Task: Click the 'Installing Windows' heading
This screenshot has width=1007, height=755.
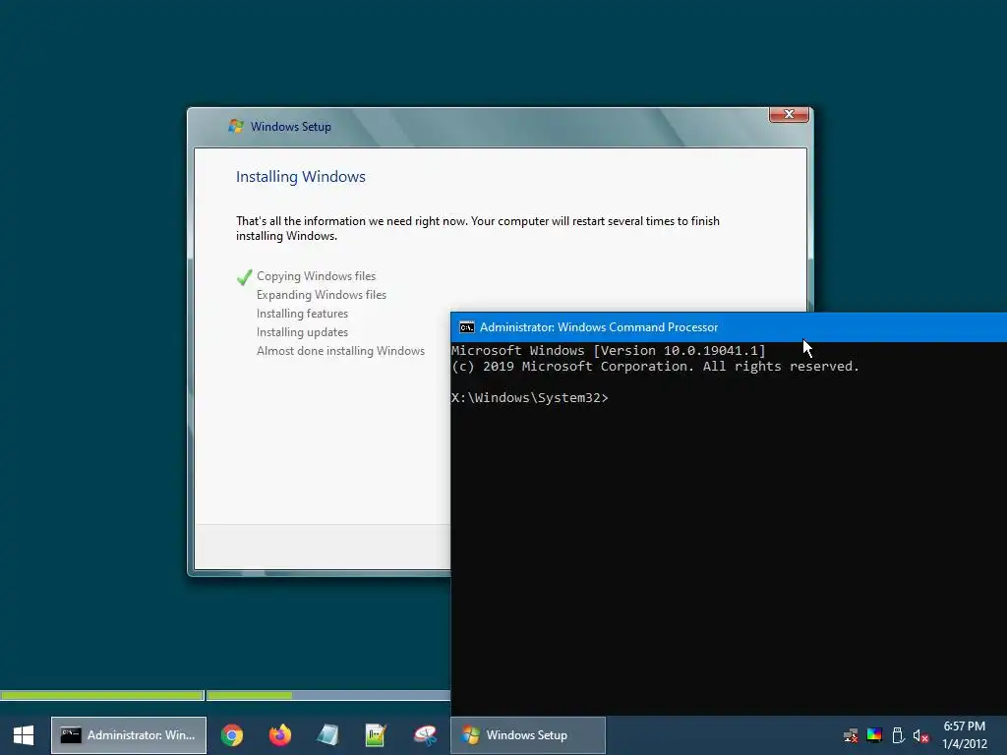Action: point(301,177)
